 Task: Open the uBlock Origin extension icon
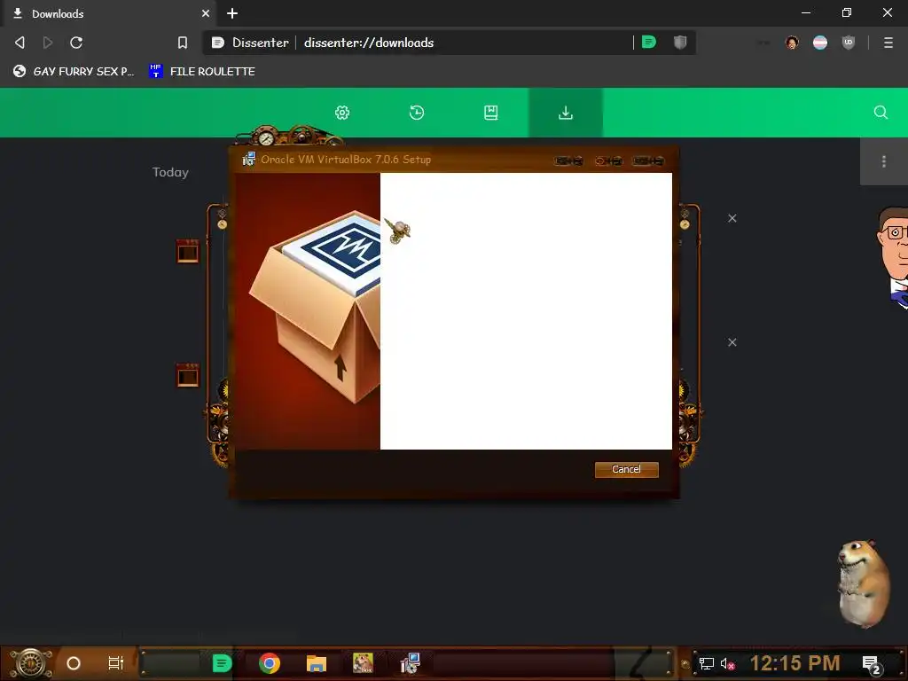click(849, 43)
